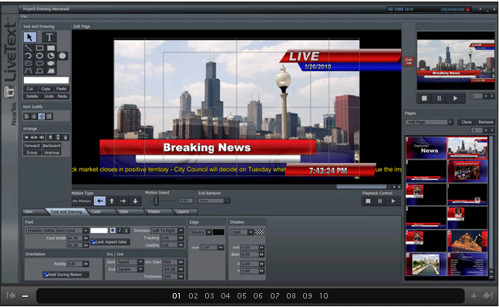Viewport: 499px width, 307px height.
Task: Toggle bold font style
Action: (x=113, y=231)
